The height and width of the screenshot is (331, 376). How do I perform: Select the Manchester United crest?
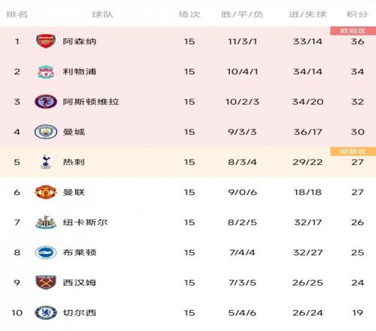[46, 192]
